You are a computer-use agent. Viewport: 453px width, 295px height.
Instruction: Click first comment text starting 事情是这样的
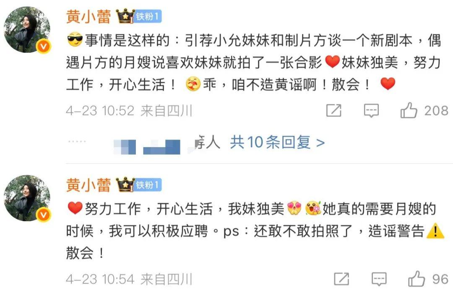(253, 62)
